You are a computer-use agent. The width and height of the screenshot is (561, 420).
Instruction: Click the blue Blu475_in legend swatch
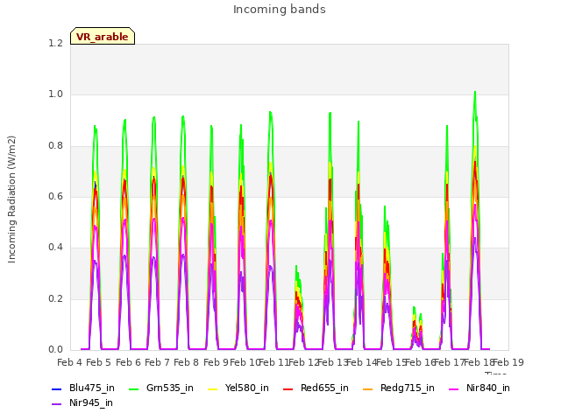[x=56, y=388]
